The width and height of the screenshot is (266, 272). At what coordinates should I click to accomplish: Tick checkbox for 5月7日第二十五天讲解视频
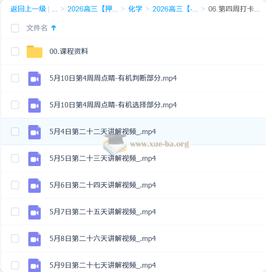(x=15, y=211)
